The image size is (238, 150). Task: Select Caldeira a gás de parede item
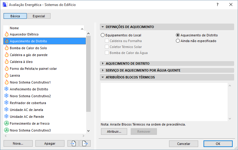[x=29, y=55]
